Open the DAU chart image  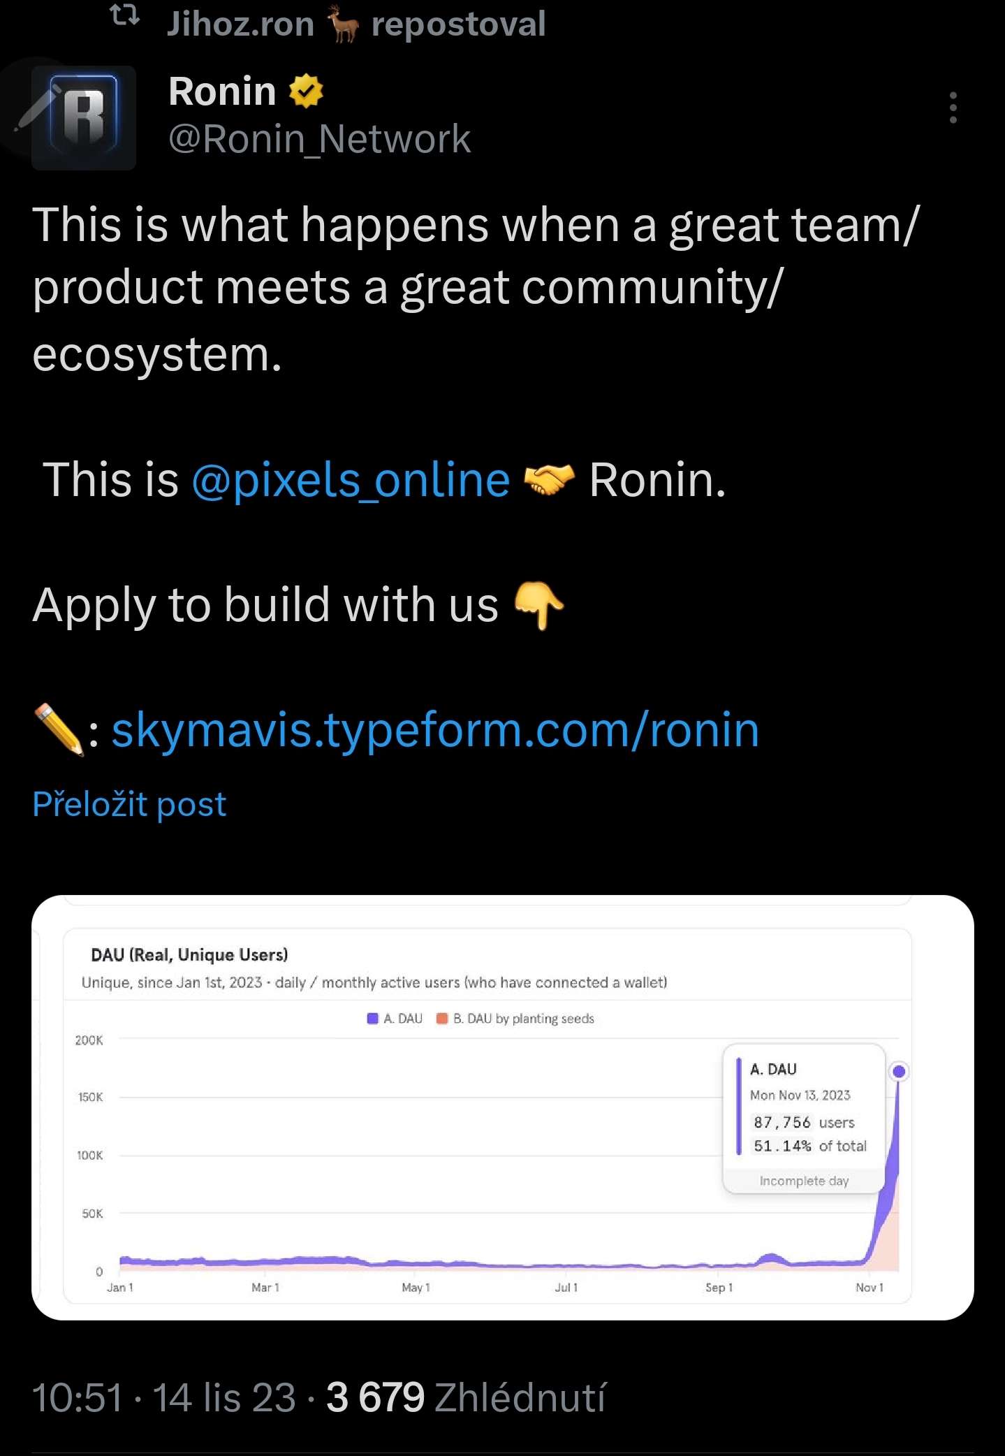502,1107
